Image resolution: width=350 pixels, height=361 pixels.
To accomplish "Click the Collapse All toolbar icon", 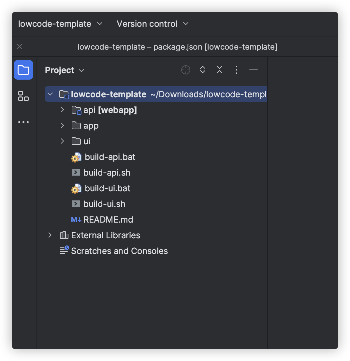I will click(x=220, y=70).
